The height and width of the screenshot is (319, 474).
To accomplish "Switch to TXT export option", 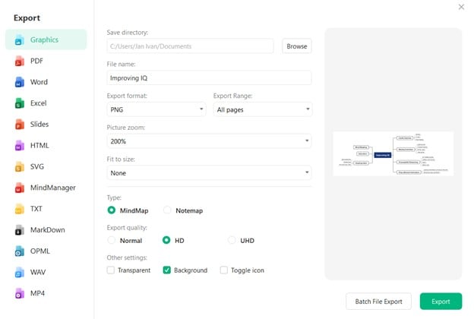I will [46, 209].
